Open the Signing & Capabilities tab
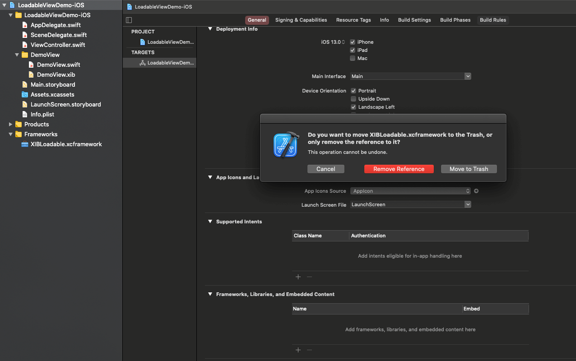Viewport: 576px width, 361px height. (x=301, y=20)
